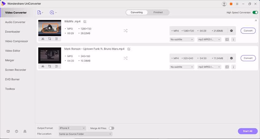Convert the Uptown Funk video
260x139 pixels.
click(248, 58)
